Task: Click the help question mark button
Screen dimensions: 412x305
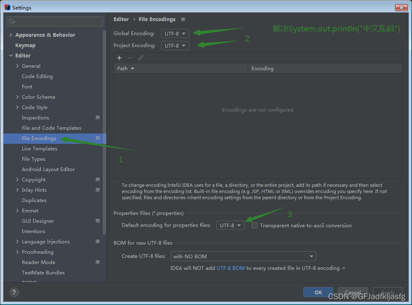Action: point(14,292)
